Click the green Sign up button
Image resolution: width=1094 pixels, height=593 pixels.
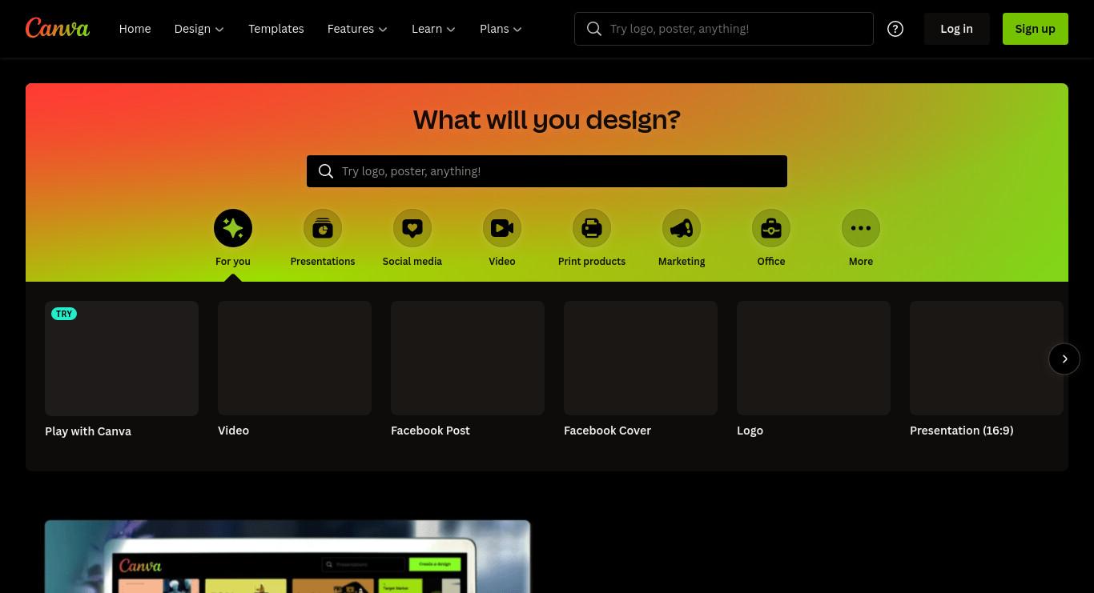click(1036, 29)
